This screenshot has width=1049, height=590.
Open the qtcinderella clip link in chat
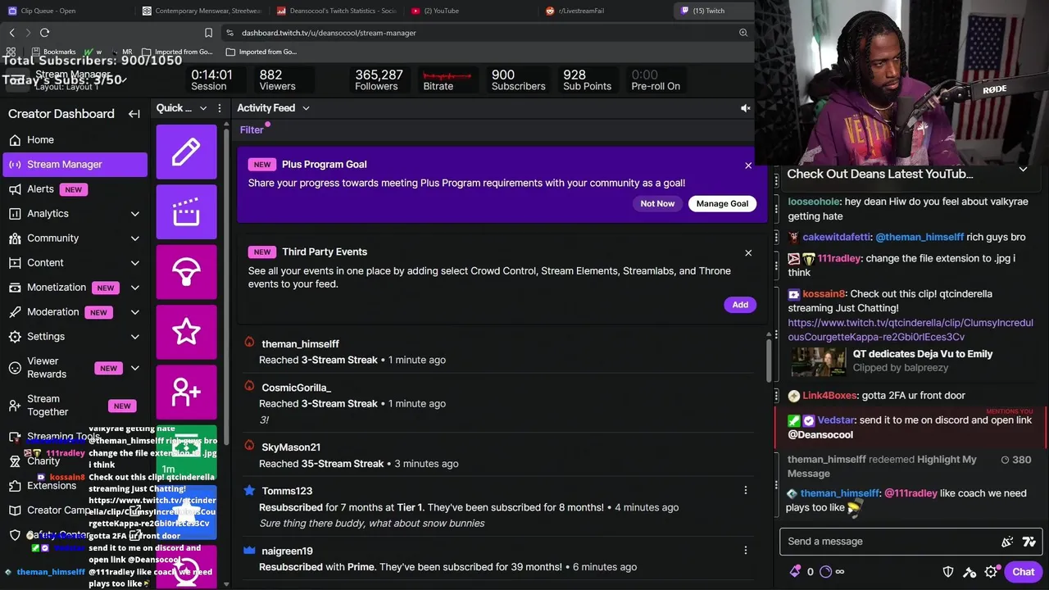[910, 329]
